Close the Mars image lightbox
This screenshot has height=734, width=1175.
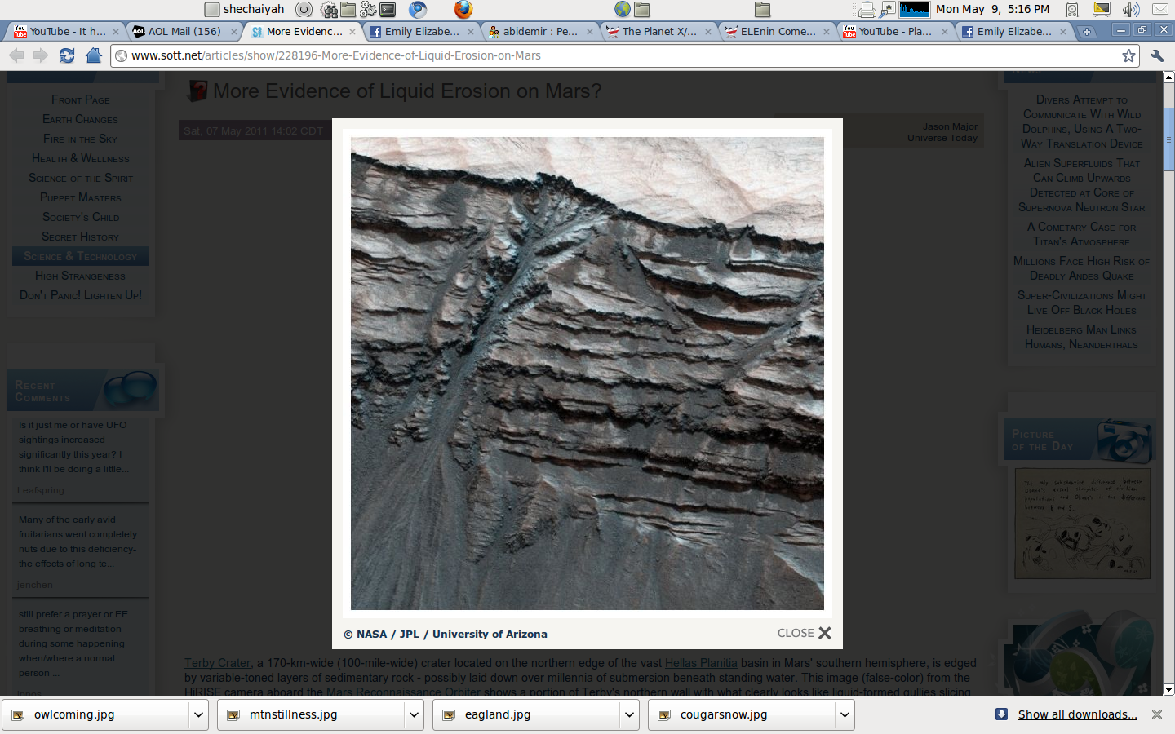tap(804, 633)
